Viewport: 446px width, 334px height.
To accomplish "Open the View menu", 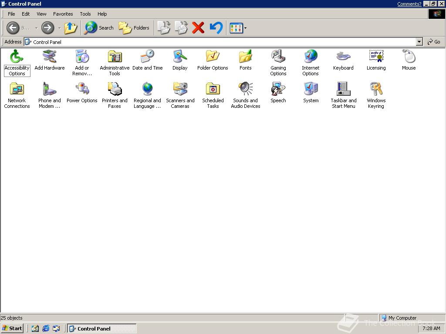I will tap(41, 14).
